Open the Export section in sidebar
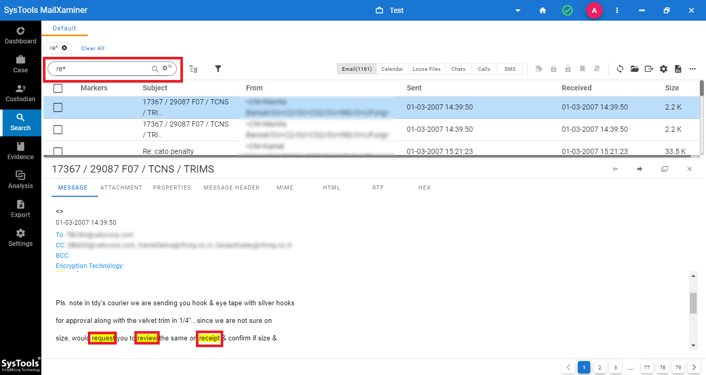706x375 pixels. (21, 209)
